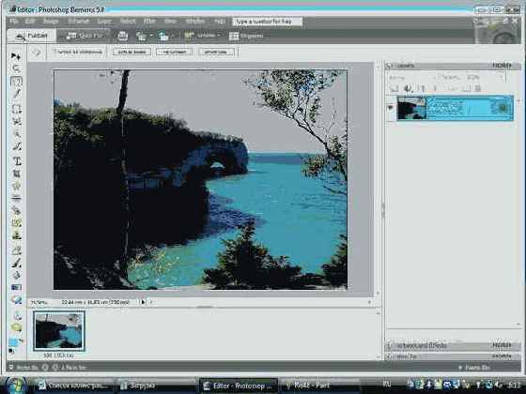The width and height of the screenshot is (526, 394).
Task: Expand the How To palette
Action: 390,356
